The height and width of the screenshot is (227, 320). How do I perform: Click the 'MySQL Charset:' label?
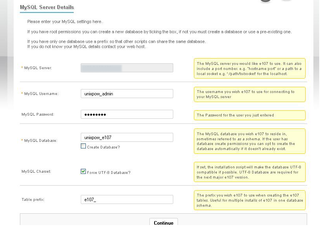(x=36, y=172)
